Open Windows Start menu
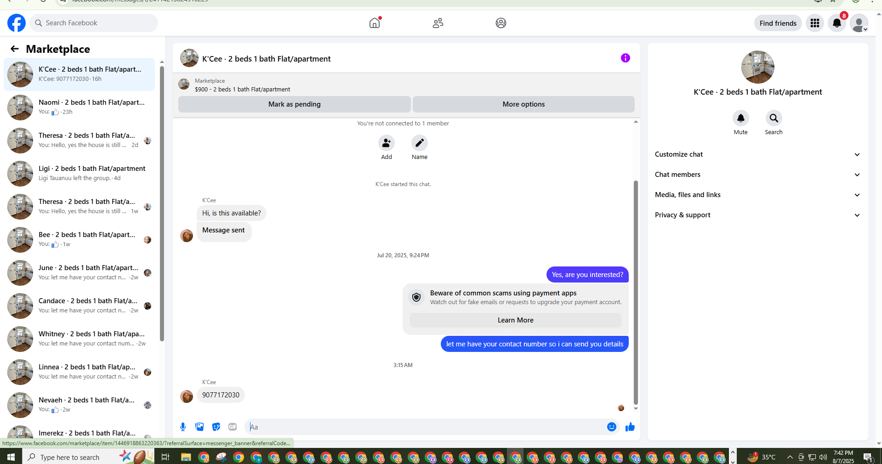The image size is (882, 464). 11,457
